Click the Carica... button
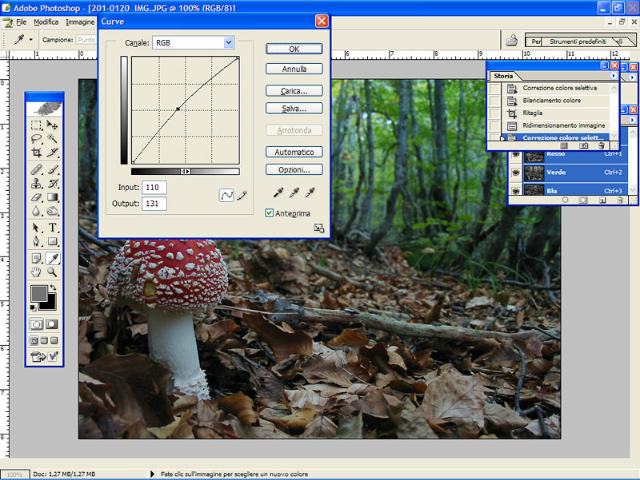The image size is (640, 480). pyautogui.click(x=294, y=91)
